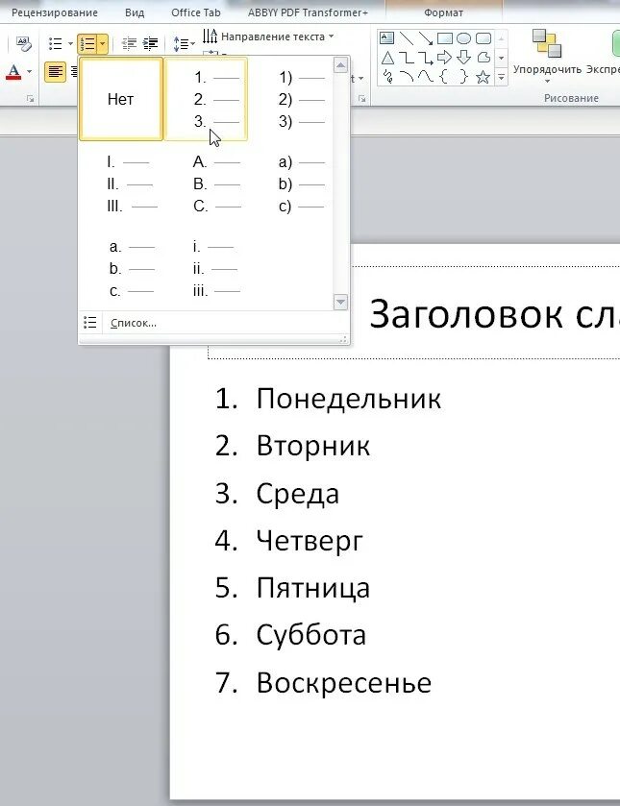Open the ABBYY PDF Transformer+ tab
620x806 pixels.
(308, 12)
